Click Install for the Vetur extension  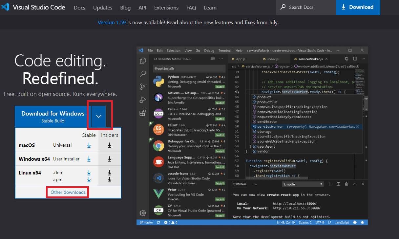(x=220, y=199)
